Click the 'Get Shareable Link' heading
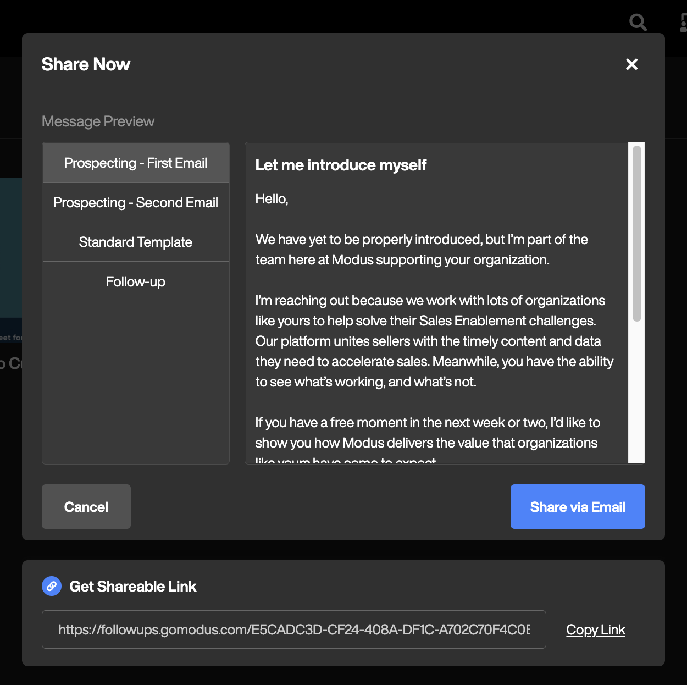The height and width of the screenshot is (685, 687). (132, 587)
